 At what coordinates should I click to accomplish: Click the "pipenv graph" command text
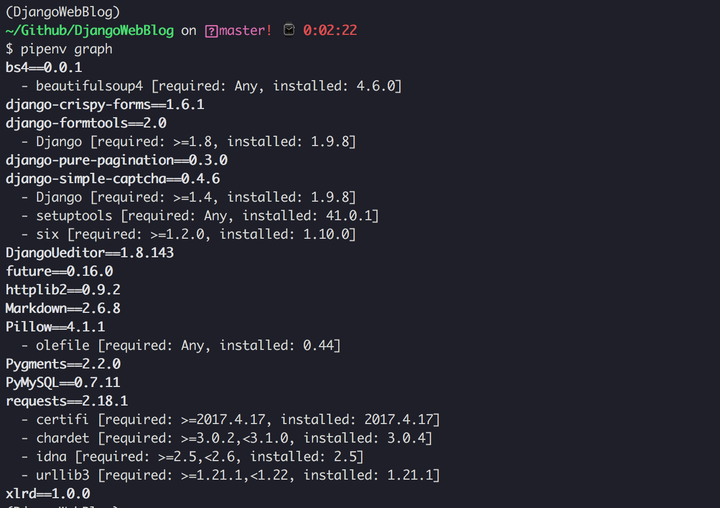click(x=67, y=49)
